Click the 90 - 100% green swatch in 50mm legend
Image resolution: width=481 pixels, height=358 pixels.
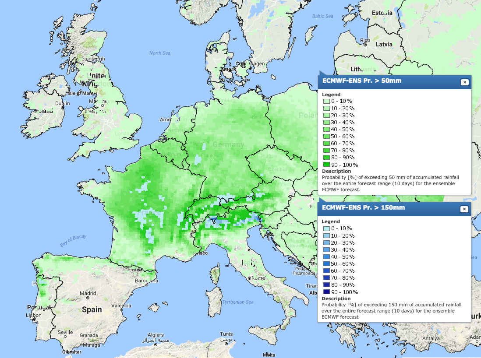pos(326,165)
